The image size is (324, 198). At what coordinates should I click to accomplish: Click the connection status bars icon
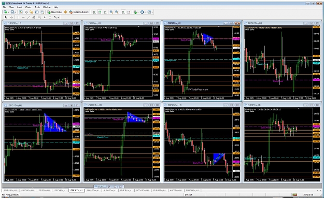click(294, 194)
